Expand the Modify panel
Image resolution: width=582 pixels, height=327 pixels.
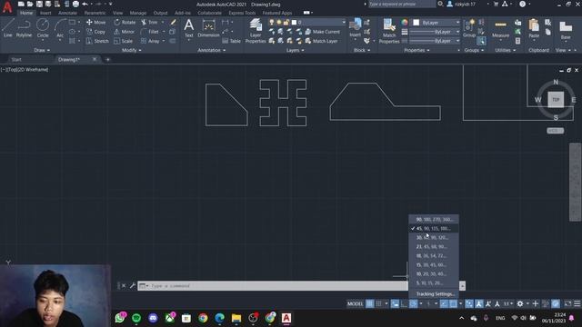131,50
